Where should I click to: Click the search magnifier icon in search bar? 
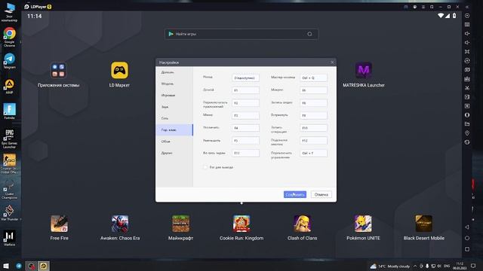[x=309, y=34]
